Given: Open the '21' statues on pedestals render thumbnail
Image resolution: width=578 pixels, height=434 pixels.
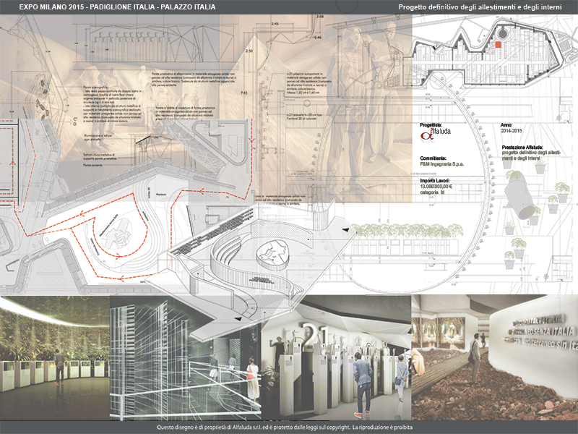Looking at the screenshot, I should 336,357.
